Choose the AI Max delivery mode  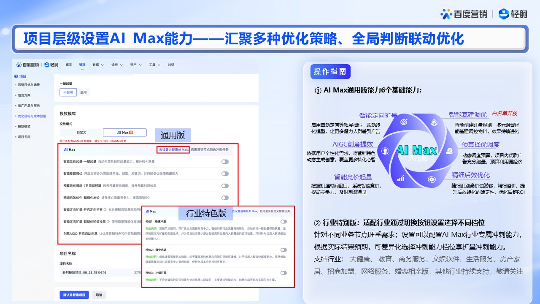pyautogui.click(x=125, y=133)
